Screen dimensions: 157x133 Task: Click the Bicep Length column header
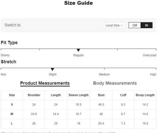tap(145, 95)
